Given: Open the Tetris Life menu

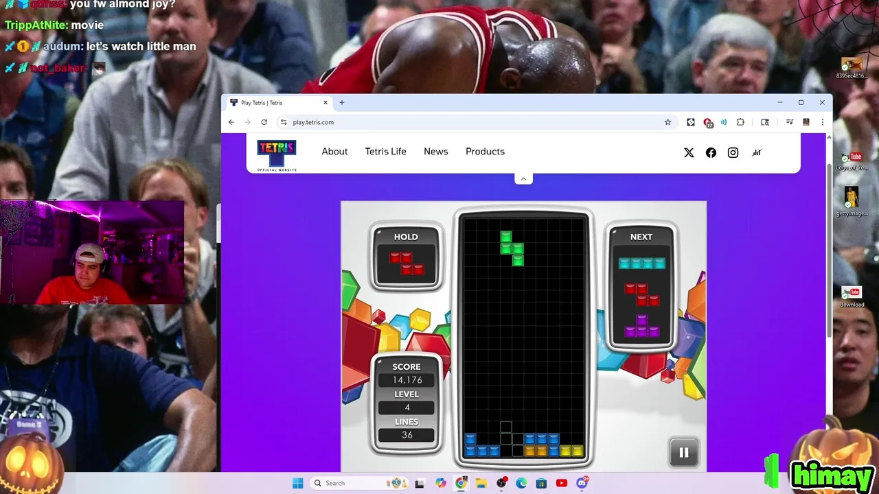Looking at the screenshot, I should [x=385, y=152].
